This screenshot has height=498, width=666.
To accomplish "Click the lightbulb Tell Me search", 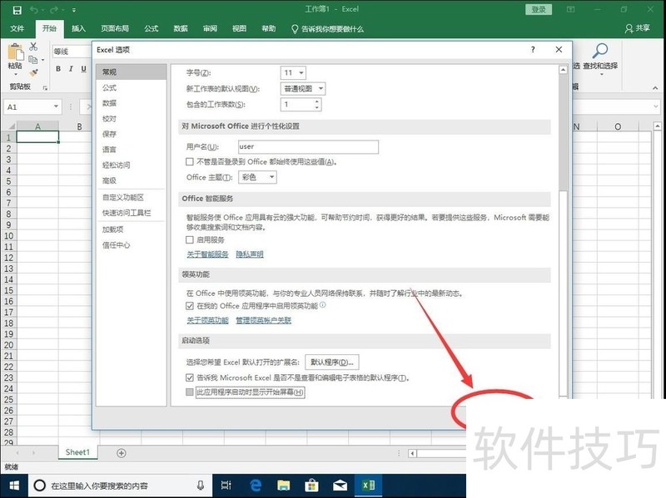I will point(295,29).
